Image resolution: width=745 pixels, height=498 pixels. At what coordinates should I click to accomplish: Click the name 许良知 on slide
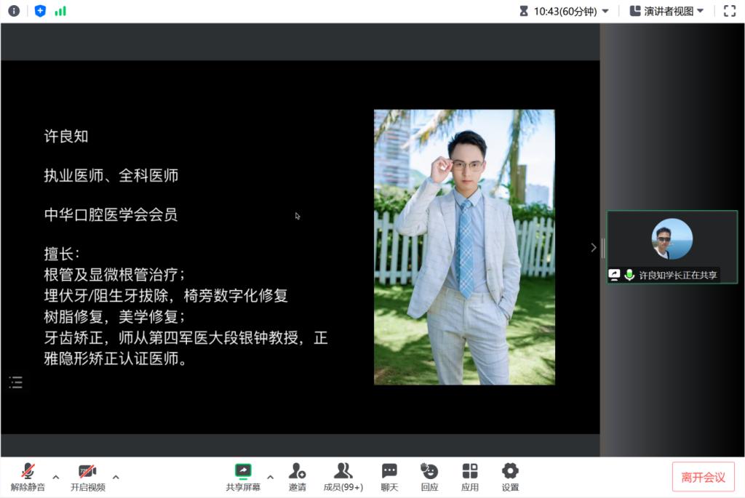[x=66, y=136]
